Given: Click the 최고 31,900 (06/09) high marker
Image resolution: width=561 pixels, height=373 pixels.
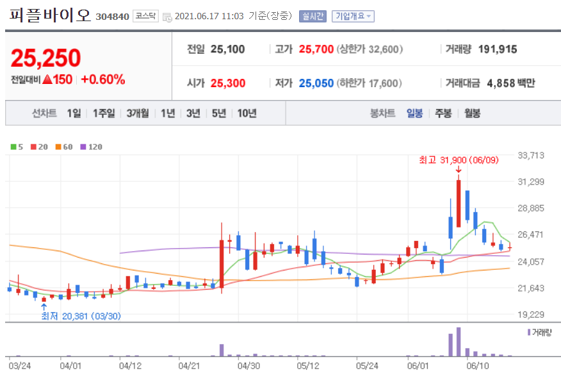Looking at the screenshot, I should (x=459, y=160).
